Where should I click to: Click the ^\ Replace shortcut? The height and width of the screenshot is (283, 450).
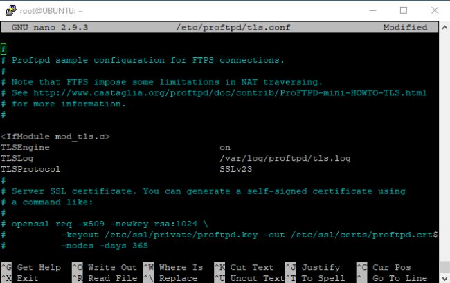tap(170, 278)
